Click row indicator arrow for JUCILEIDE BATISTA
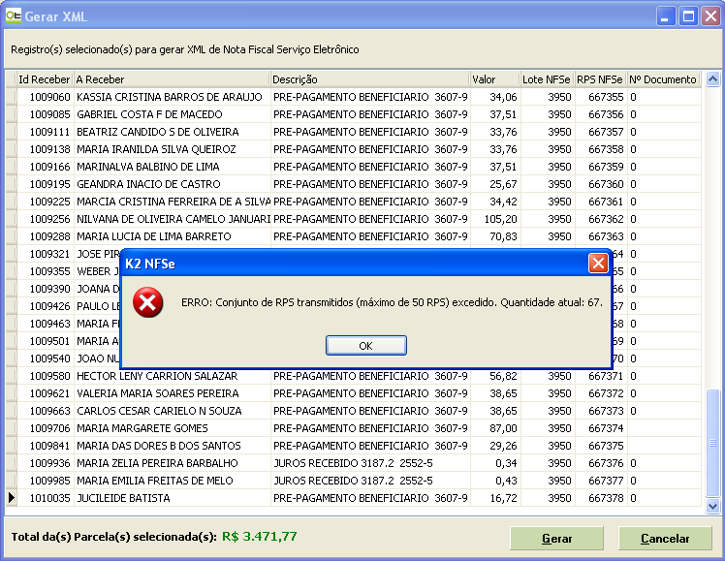Screen dimensions: 725x561 [11, 498]
